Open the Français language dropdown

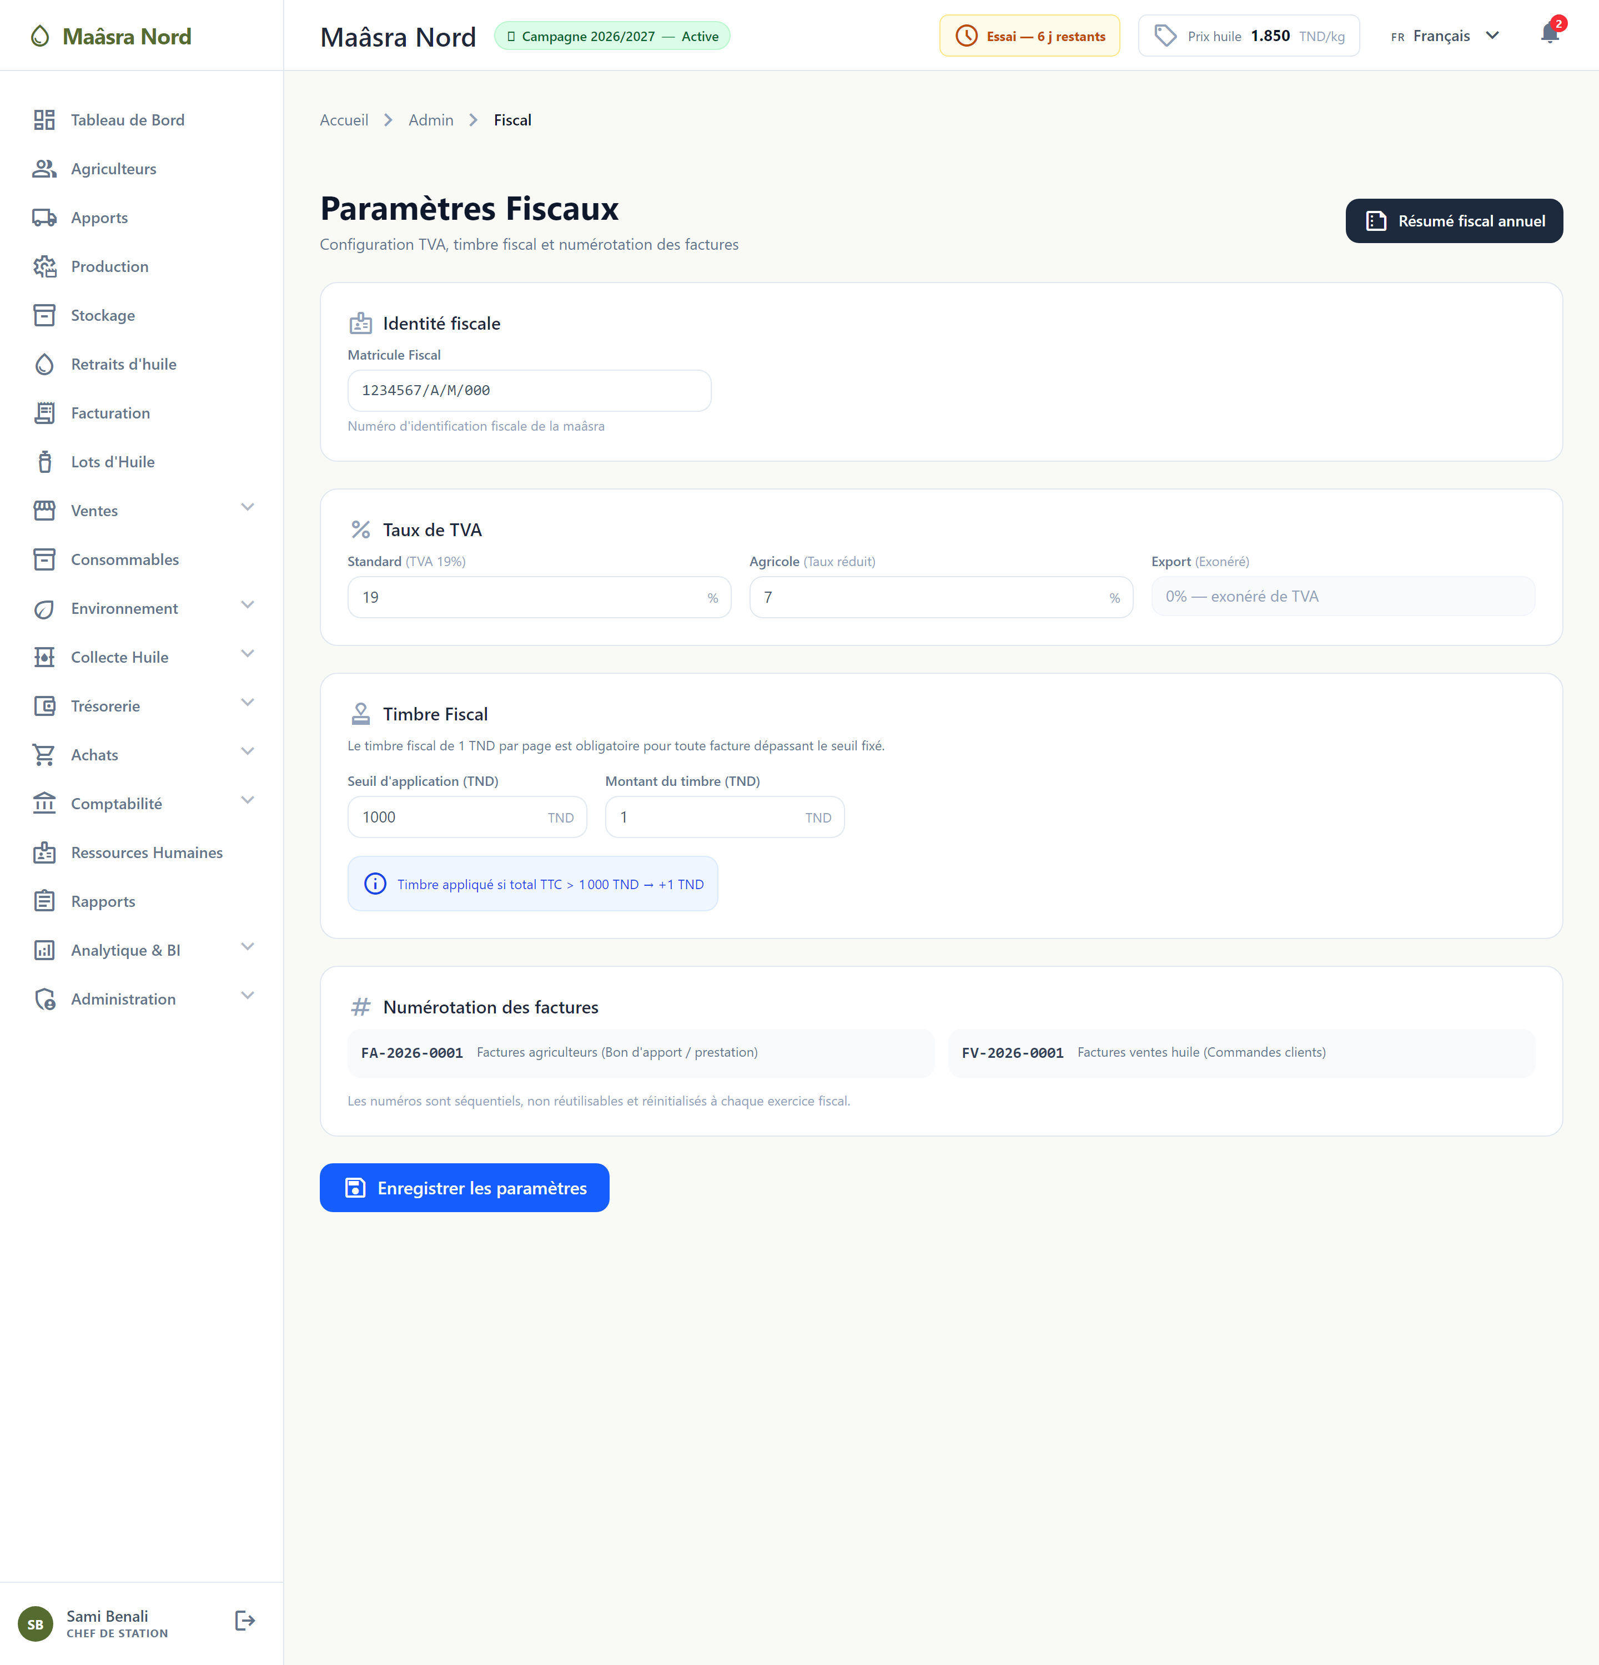[1445, 36]
